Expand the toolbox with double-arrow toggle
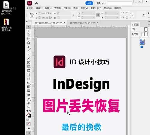The width and height of the screenshot is (150, 135). (x=27, y=21)
